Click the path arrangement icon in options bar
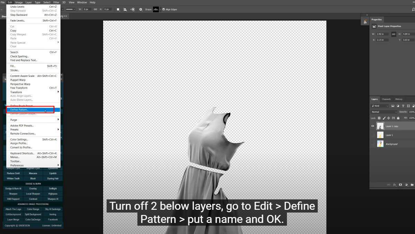This screenshot has height=234, width=415. [132, 9]
